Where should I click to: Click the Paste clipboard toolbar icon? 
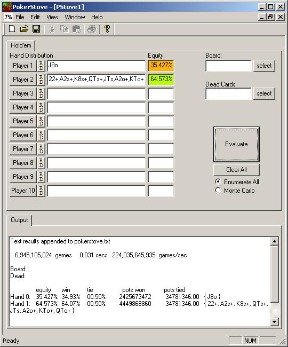click(x=76, y=29)
